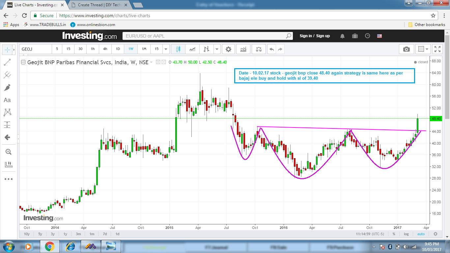Collapse the left drawing toolbar handle
The height and width of the screenshot is (253, 450).
18,140
